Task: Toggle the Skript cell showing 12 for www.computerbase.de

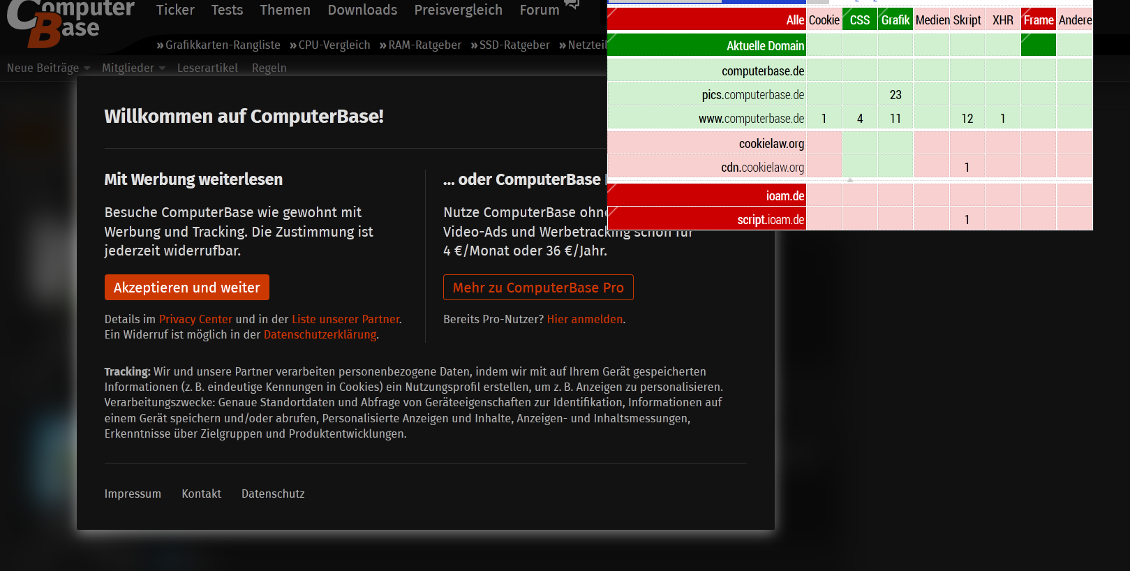Action: (x=967, y=118)
